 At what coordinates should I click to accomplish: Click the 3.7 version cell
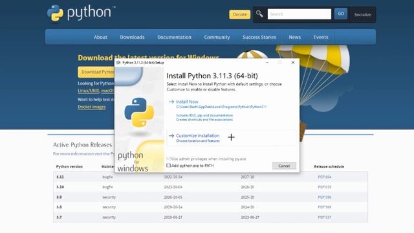click(59, 217)
